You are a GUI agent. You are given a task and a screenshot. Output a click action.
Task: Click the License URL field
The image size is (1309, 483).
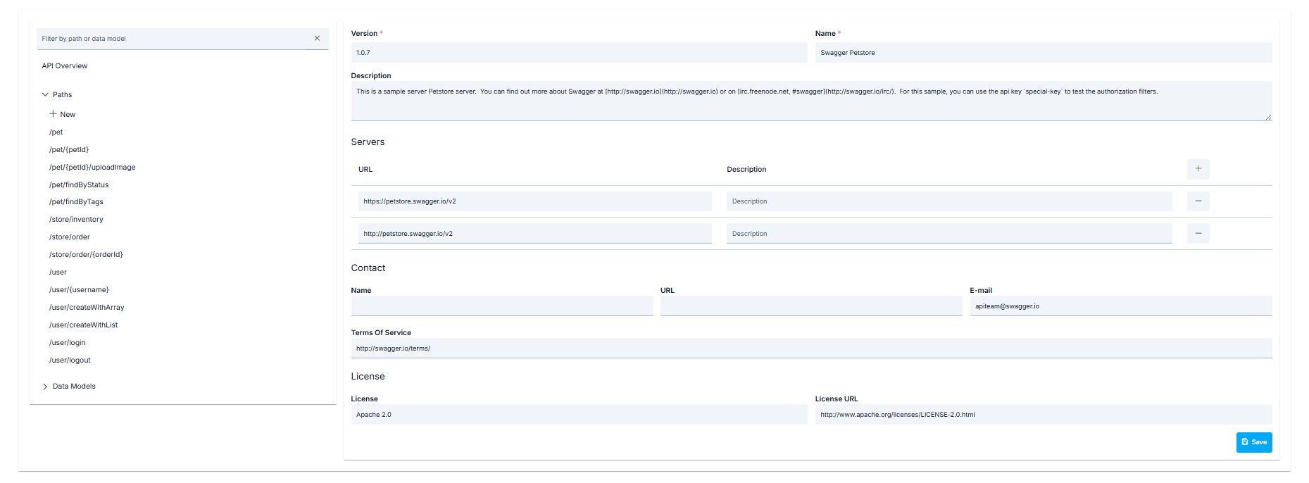click(x=1042, y=415)
